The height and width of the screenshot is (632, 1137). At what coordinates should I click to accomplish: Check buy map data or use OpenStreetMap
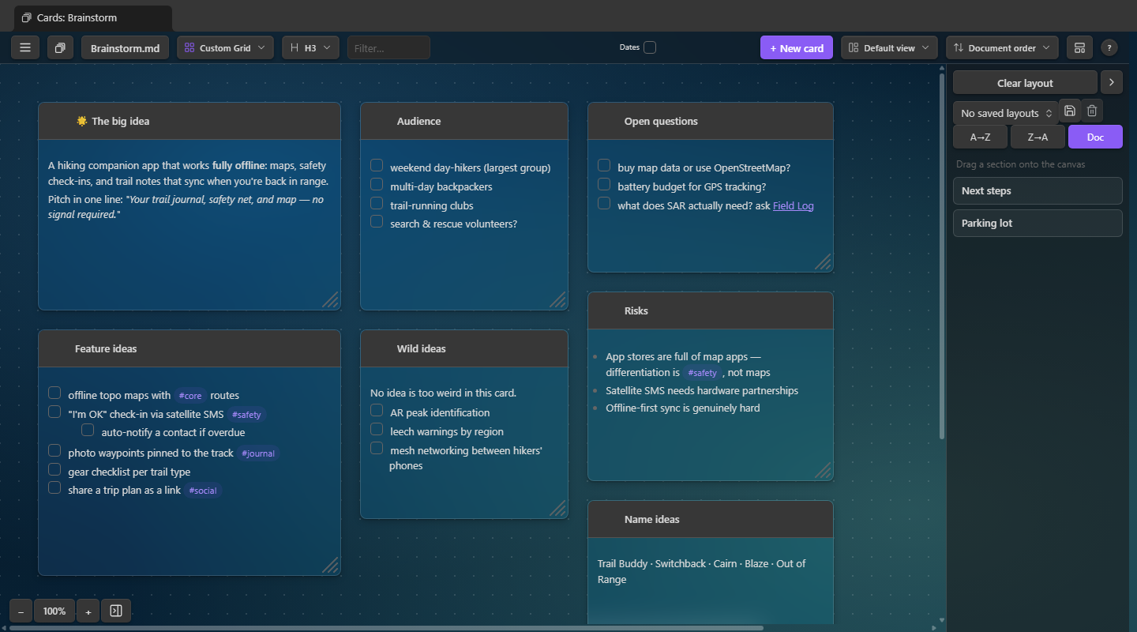604,165
